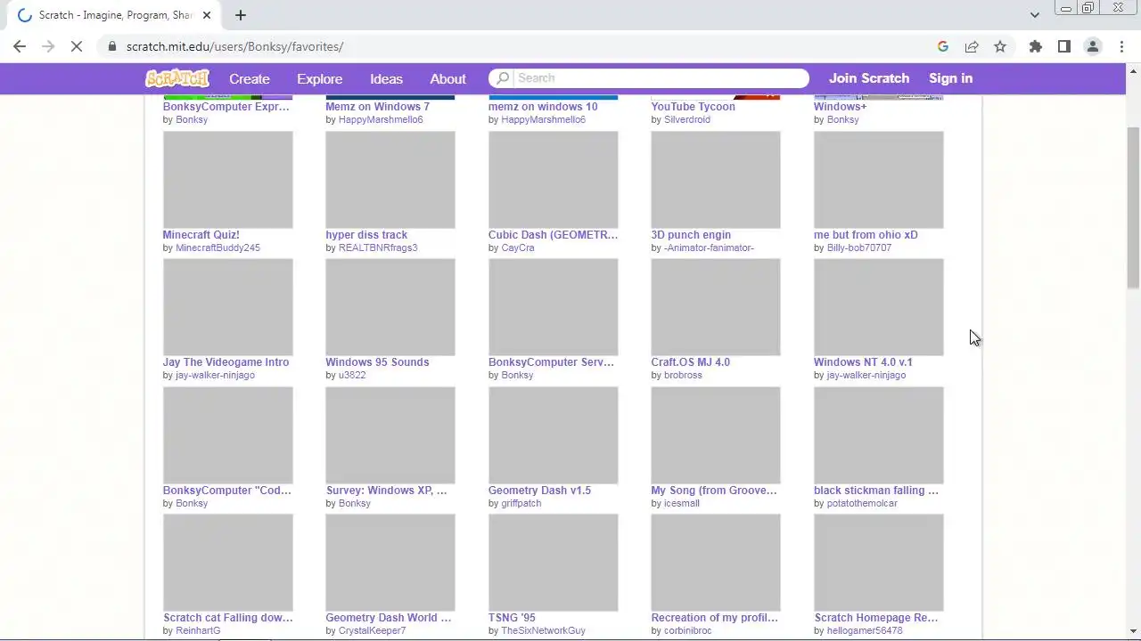Open me but from ohio xD thumbnail
1141x641 pixels.
click(878, 179)
